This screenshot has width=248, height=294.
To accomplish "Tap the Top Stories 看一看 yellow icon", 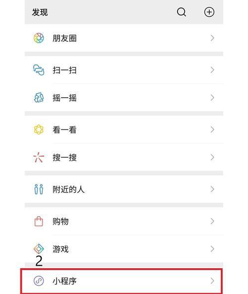I will (39, 129).
